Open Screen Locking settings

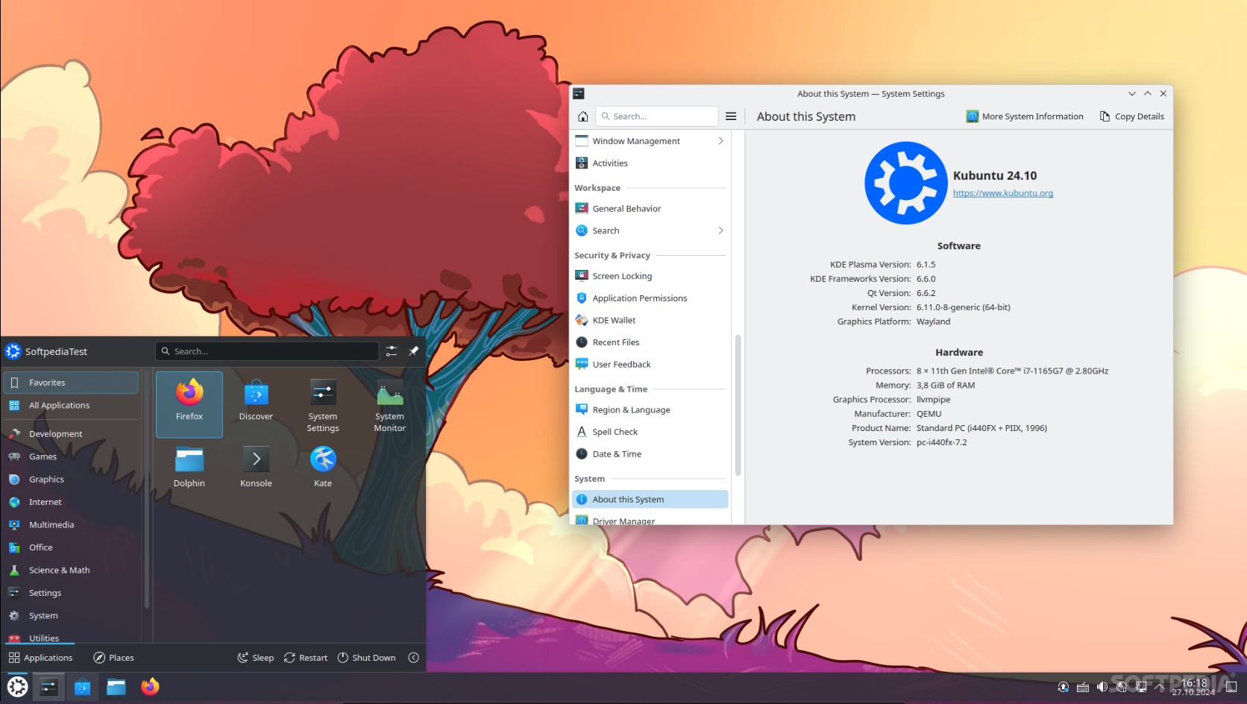point(650,276)
